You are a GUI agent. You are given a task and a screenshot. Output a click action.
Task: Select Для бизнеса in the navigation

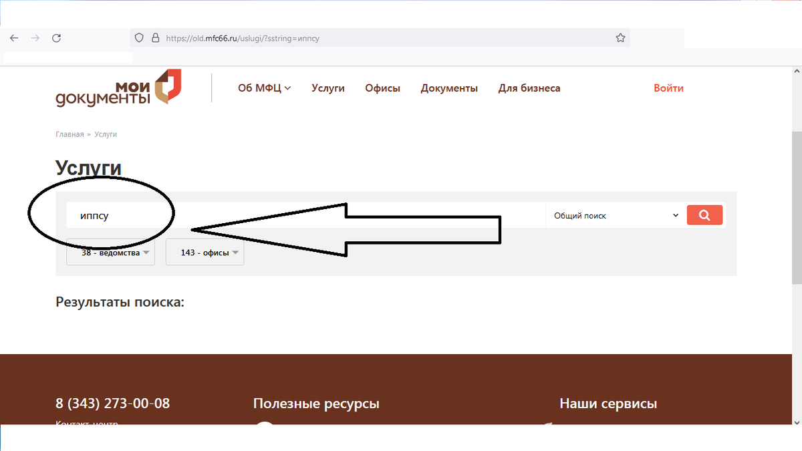[x=529, y=88]
